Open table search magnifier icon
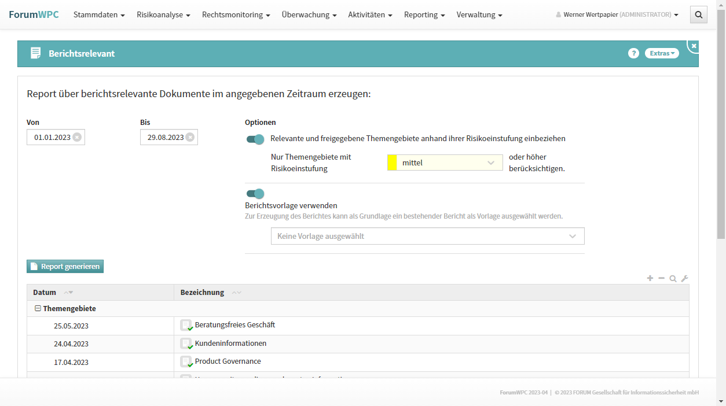This screenshot has width=726, height=406. pos(673,278)
